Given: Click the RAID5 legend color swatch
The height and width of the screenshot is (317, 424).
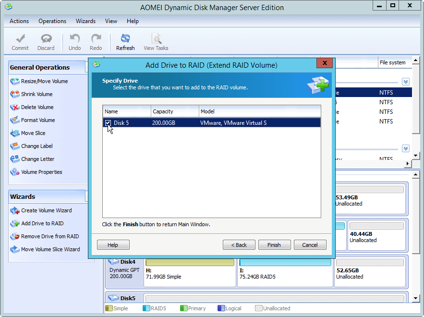Looking at the screenshot, I should pos(146,308).
